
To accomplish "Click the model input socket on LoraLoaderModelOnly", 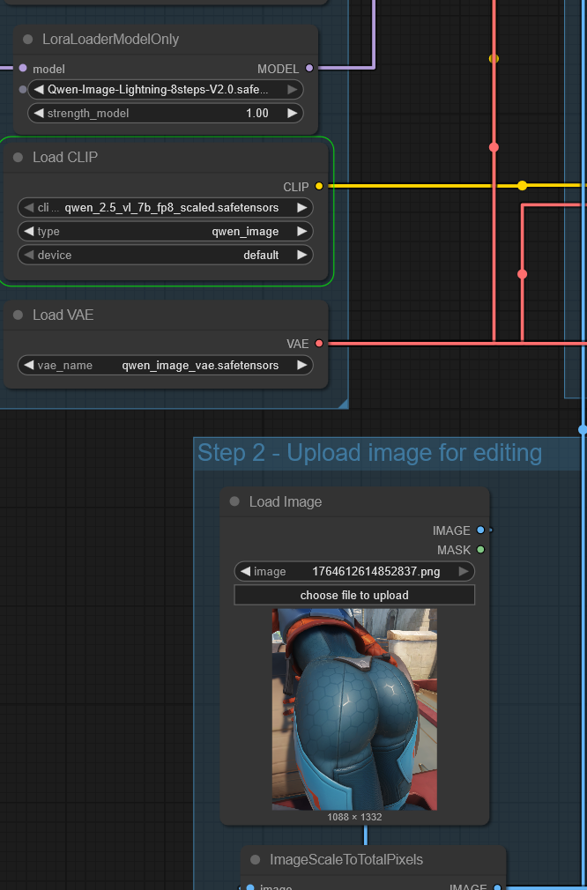I will click(23, 68).
